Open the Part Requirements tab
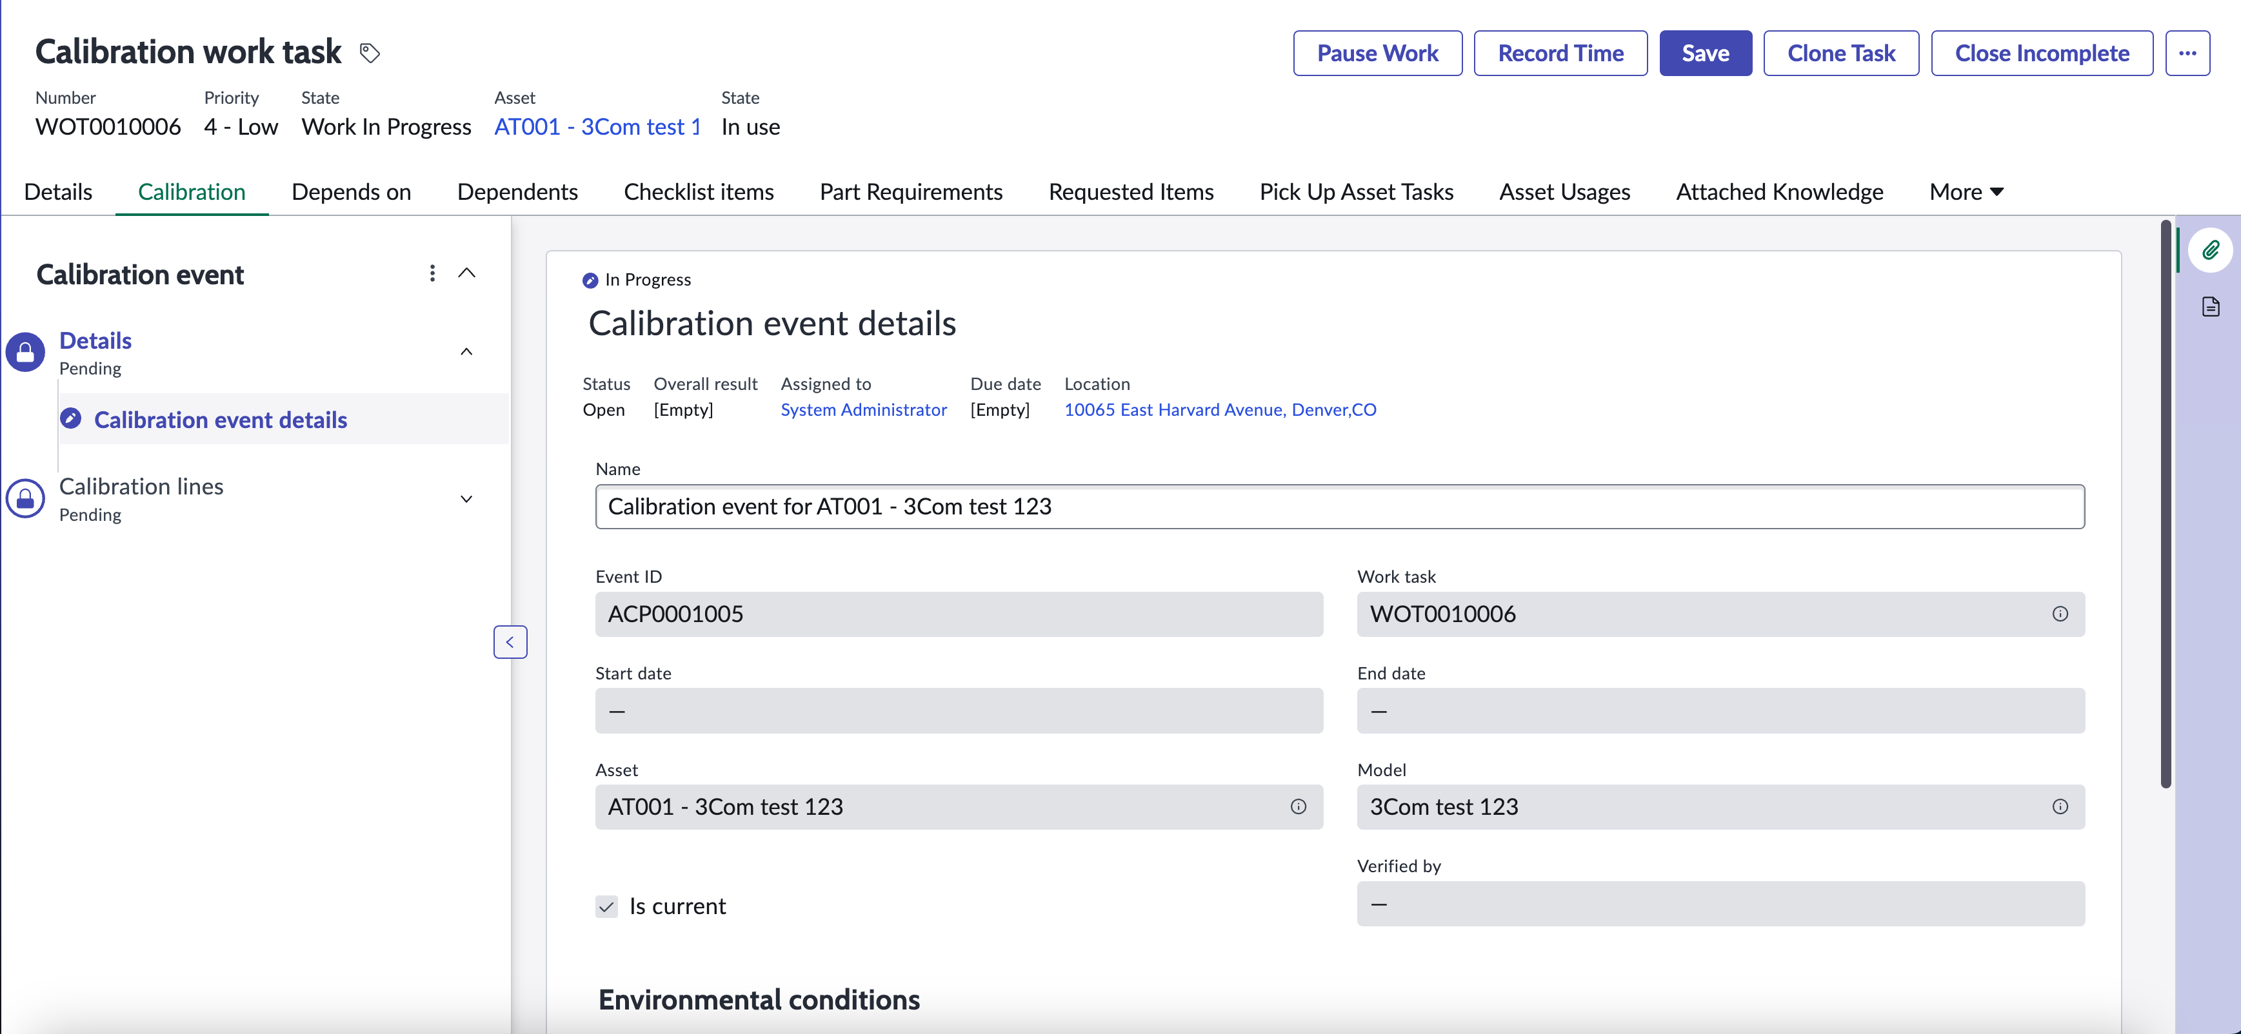2241x1034 pixels. tap(911, 191)
